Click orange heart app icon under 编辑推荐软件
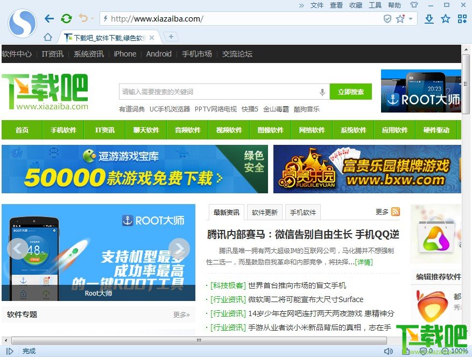This screenshot has height=357, width=472. click(x=431, y=306)
